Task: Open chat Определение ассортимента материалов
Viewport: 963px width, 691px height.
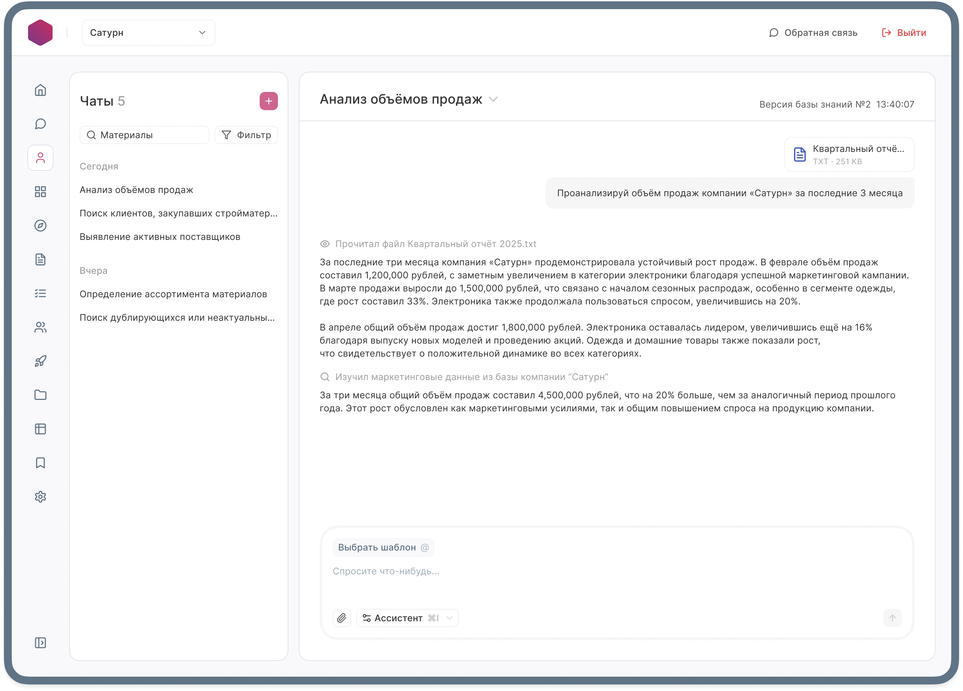Action: [173, 294]
